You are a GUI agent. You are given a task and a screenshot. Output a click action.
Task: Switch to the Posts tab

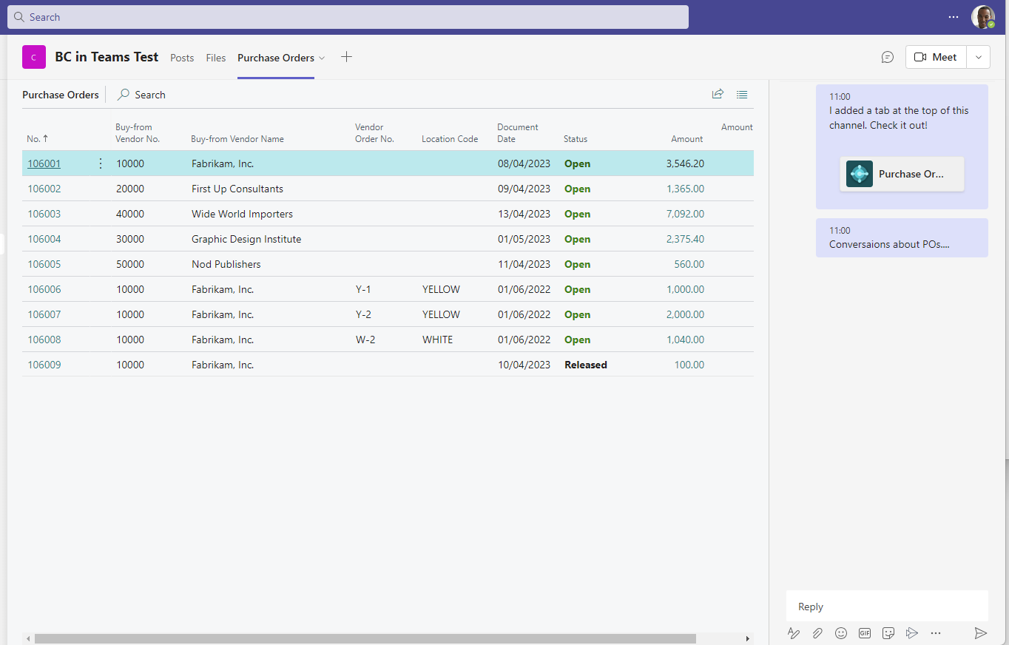click(x=182, y=58)
